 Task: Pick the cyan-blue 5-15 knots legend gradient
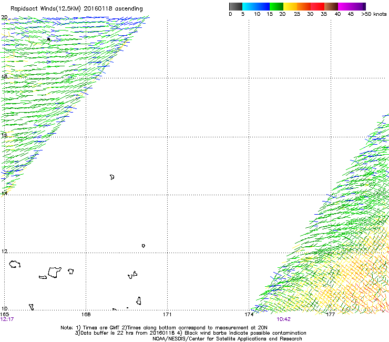coord(256,6)
